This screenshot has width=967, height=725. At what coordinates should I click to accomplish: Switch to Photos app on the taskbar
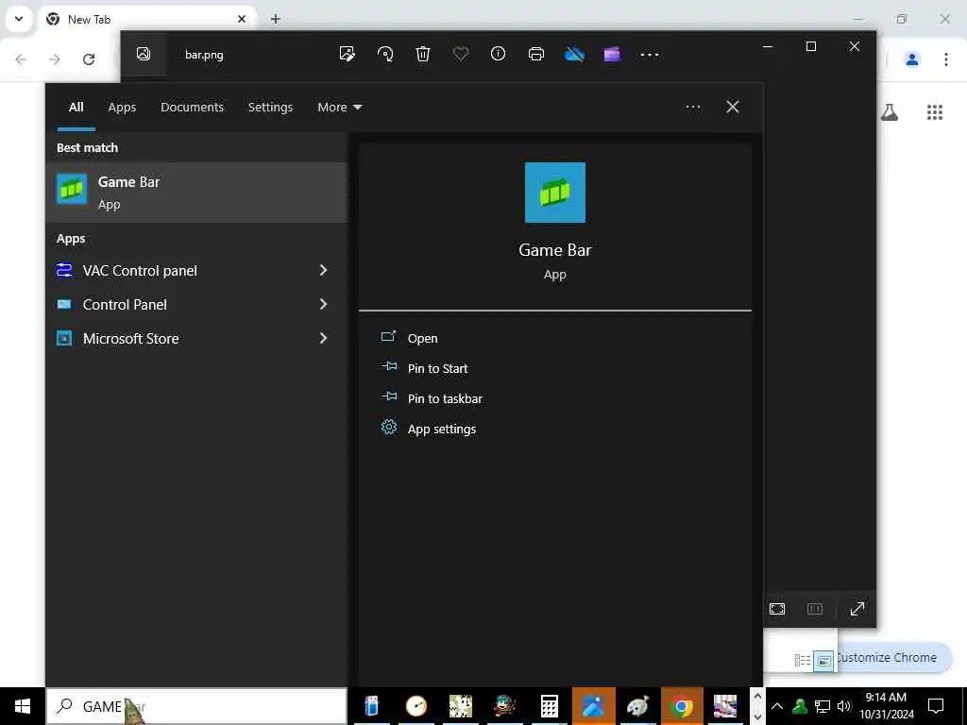coord(593,706)
